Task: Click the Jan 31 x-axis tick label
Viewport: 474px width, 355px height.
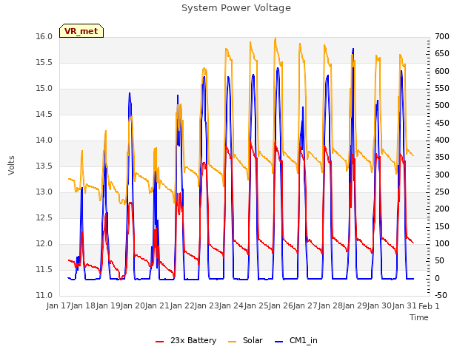Action: [x=404, y=305]
